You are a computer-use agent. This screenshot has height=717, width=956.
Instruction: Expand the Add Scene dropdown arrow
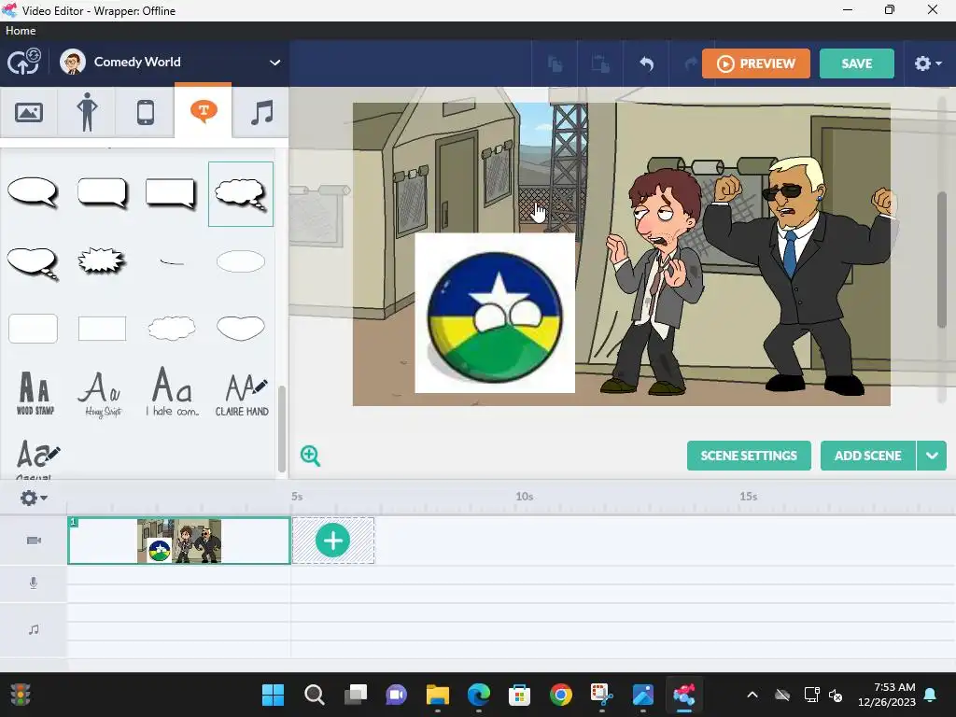(932, 456)
